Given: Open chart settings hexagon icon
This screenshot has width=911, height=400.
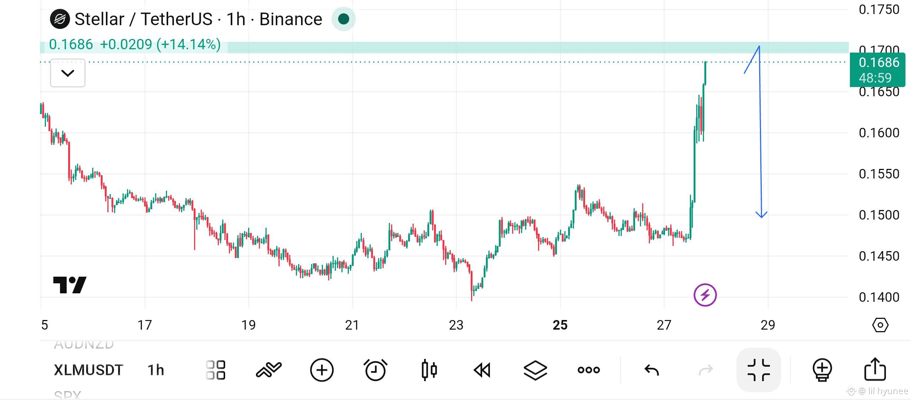Looking at the screenshot, I should [880, 325].
